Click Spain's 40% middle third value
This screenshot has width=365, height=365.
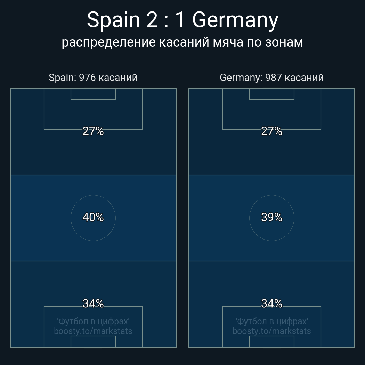pos(93,217)
